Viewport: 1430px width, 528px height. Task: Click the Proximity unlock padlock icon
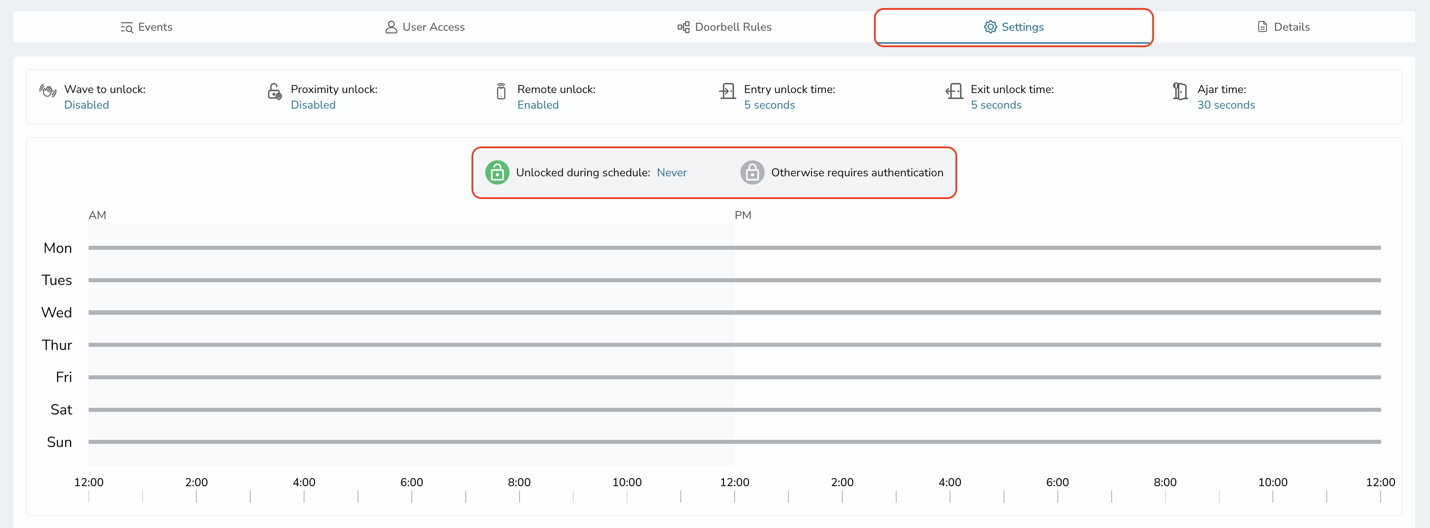pos(275,91)
